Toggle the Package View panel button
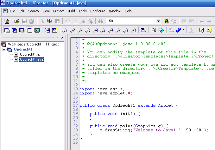215x150 pixels. tap(22, 30)
